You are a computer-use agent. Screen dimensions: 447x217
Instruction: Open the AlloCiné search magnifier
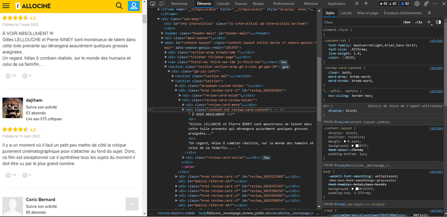(x=119, y=6)
